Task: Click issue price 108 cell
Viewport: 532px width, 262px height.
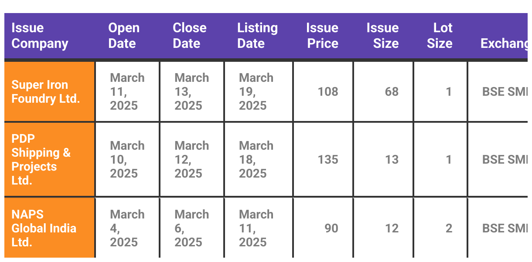Action: tap(323, 91)
